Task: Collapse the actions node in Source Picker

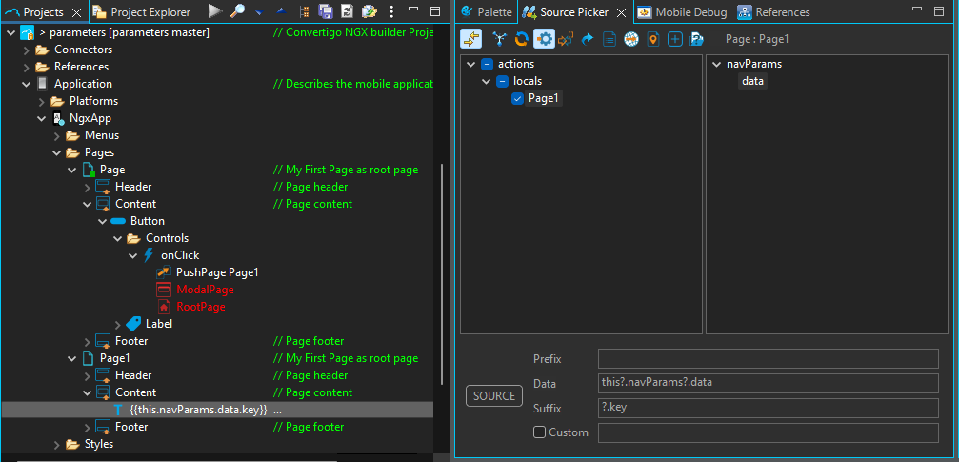Action: [x=470, y=64]
